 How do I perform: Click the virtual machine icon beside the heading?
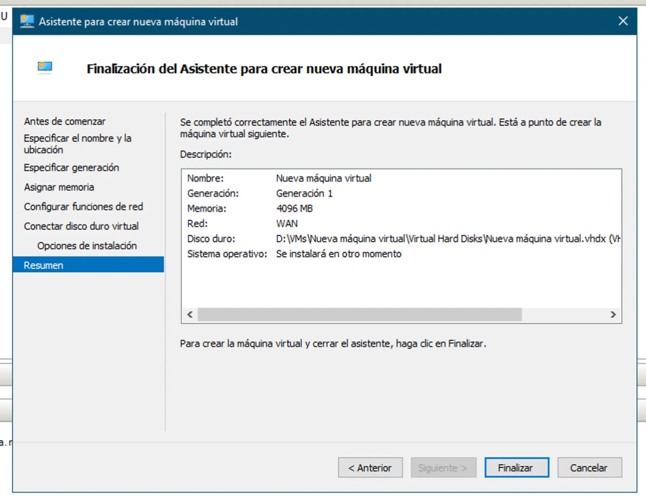tap(45, 67)
